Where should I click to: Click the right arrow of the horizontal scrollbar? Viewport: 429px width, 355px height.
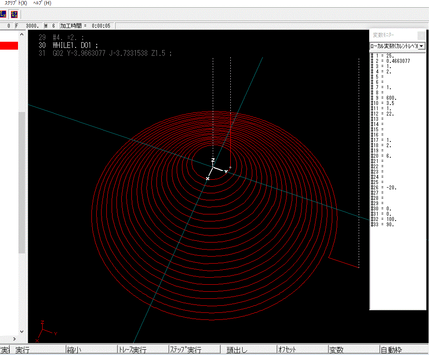[x=15, y=339]
